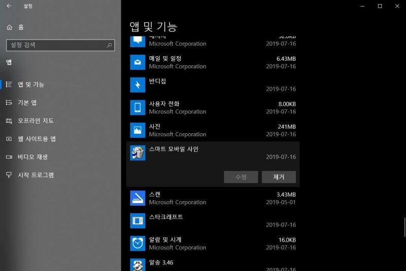Open 오프라인 지도 settings page
406x271 pixels.
[x=35, y=121]
